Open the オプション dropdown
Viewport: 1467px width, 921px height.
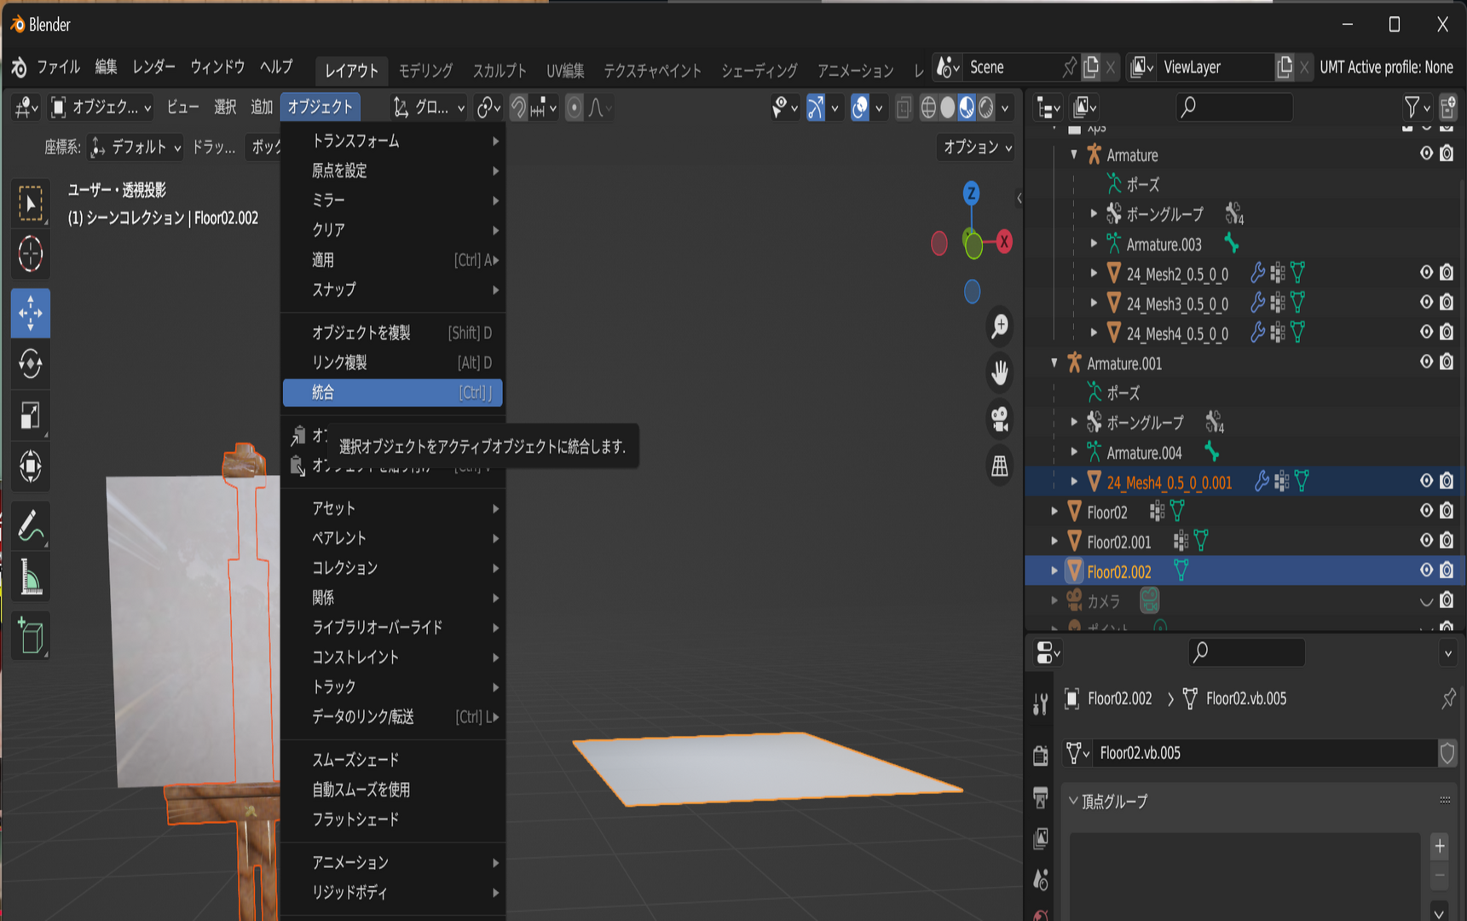coord(976,147)
